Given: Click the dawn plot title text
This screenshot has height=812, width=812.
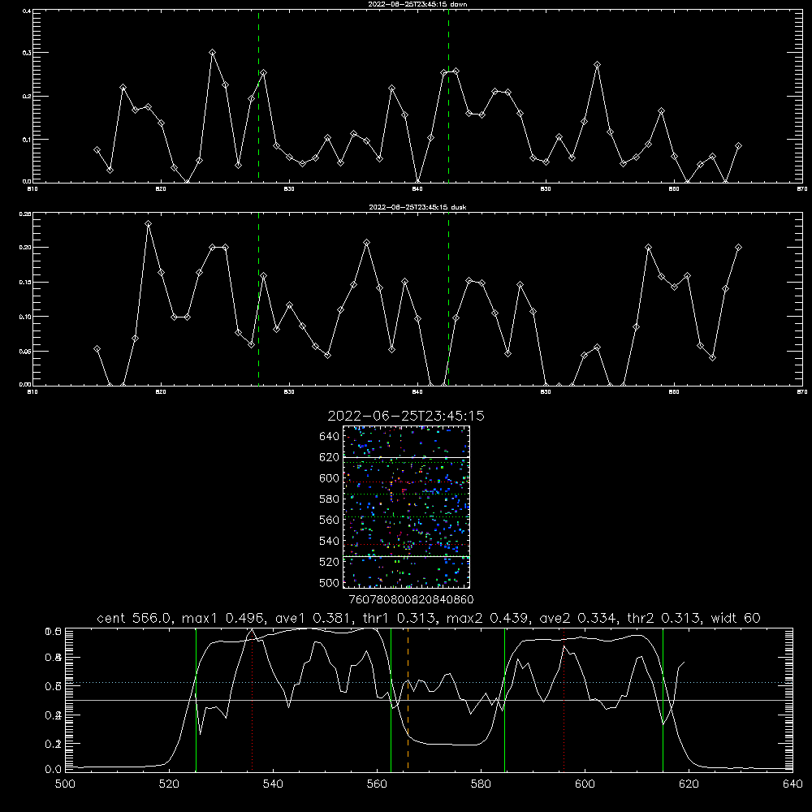Looking at the screenshot, I should click(x=417, y=4).
